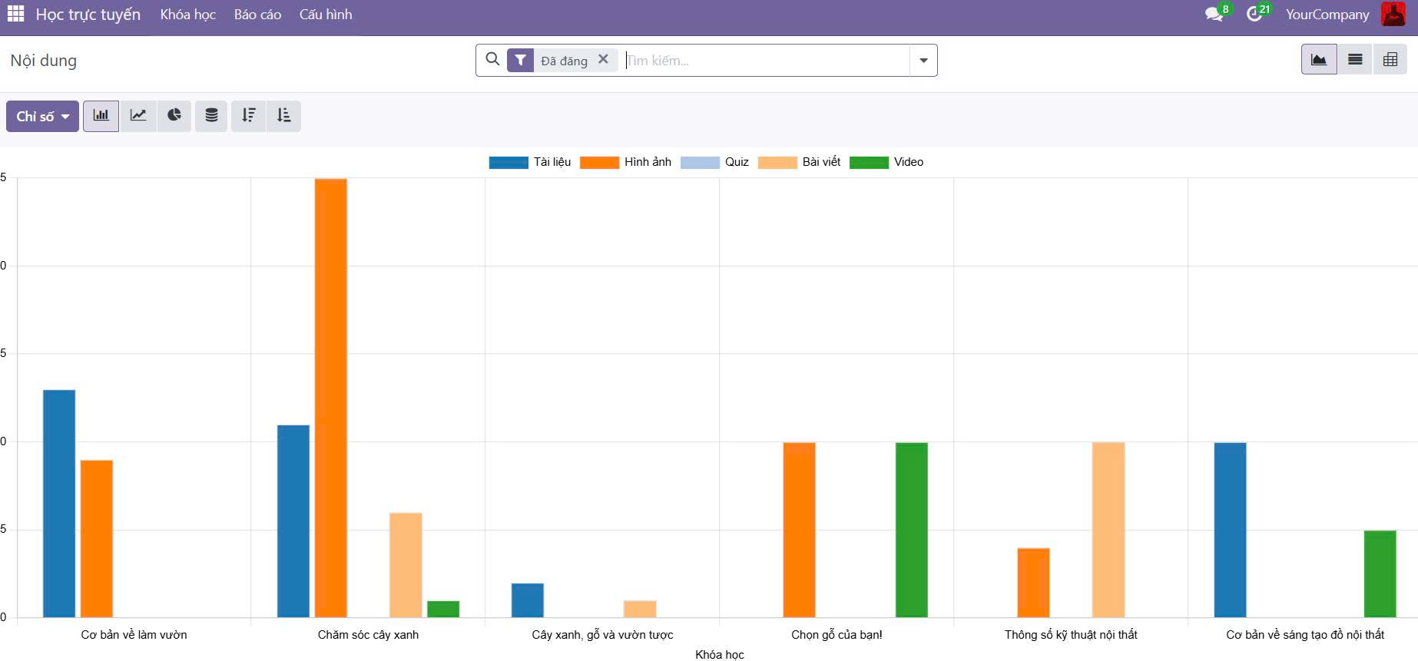Switch to line chart view
Viewport: 1418px width, 661px height.
click(x=138, y=116)
